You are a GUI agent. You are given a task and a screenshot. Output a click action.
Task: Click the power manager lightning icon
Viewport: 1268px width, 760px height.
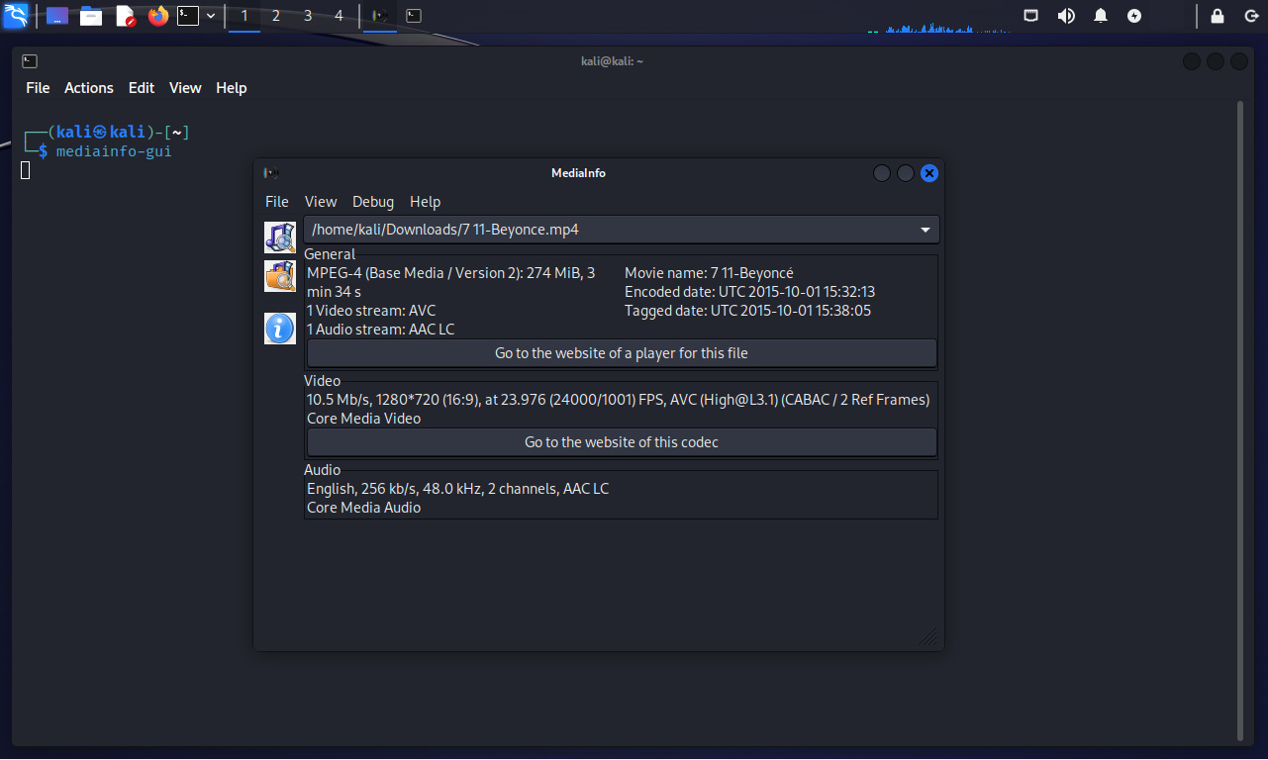pos(1134,16)
